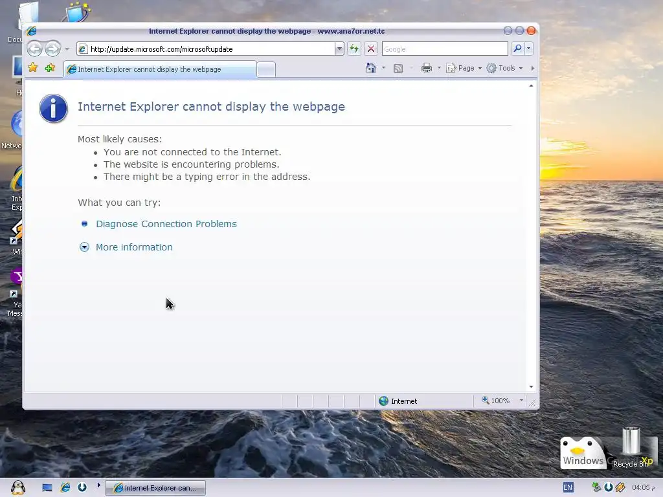Select the Recycle Bin desktop icon
Image resolution: width=663 pixels, height=497 pixels.
pyautogui.click(x=631, y=448)
